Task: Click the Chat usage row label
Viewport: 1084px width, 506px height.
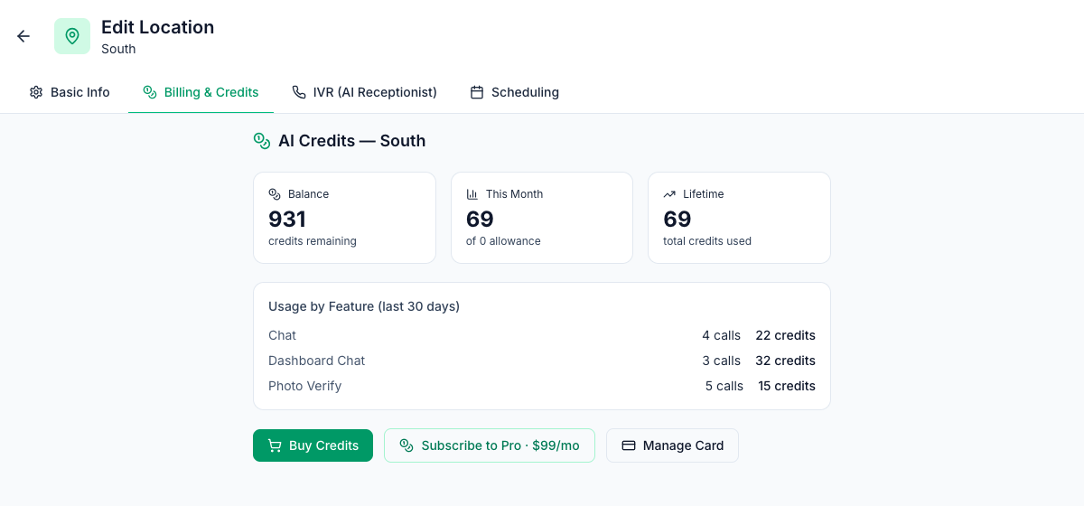Action: pos(282,335)
